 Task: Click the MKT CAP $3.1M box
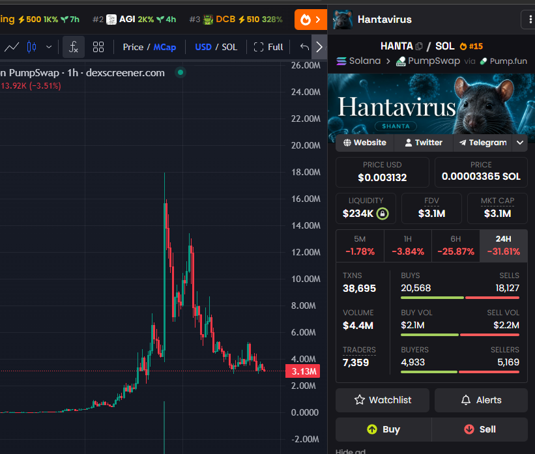pos(497,208)
